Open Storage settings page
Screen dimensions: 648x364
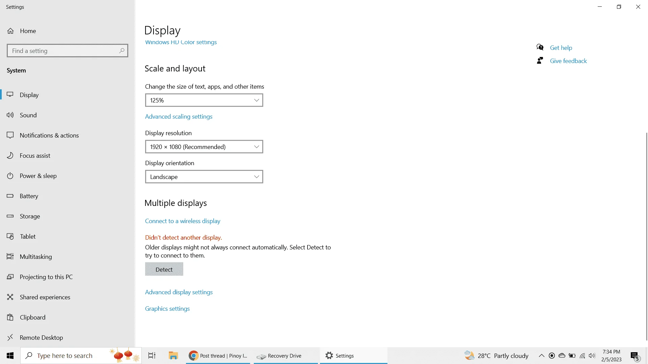[x=67, y=216]
